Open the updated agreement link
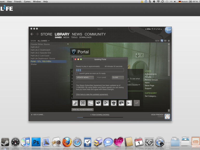The height and width of the screenshot is (150, 200). point(92,94)
